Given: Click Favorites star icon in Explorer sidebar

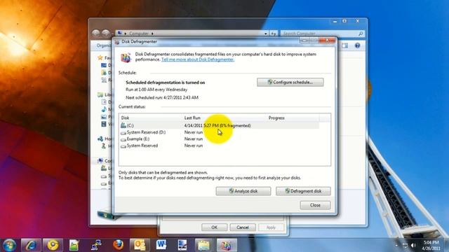Looking at the screenshot, I should (100, 57).
